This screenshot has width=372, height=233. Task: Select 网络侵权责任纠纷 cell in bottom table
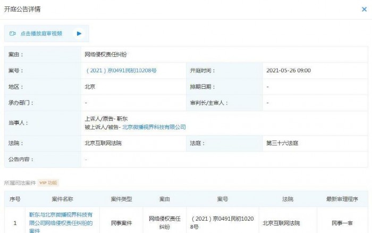165,222
